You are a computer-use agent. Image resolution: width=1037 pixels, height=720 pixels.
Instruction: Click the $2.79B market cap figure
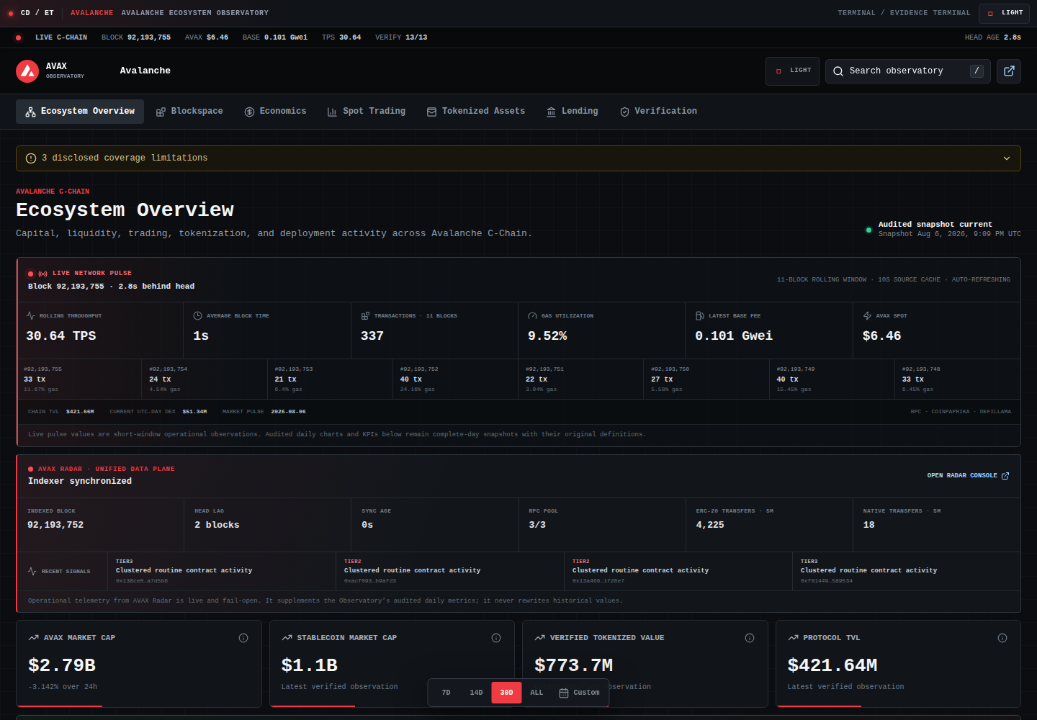[x=62, y=665]
